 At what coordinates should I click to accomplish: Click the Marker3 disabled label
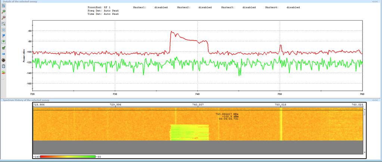coord(239,7)
